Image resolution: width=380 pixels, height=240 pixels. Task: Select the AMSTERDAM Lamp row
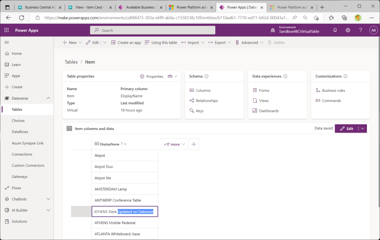click(125, 189)
